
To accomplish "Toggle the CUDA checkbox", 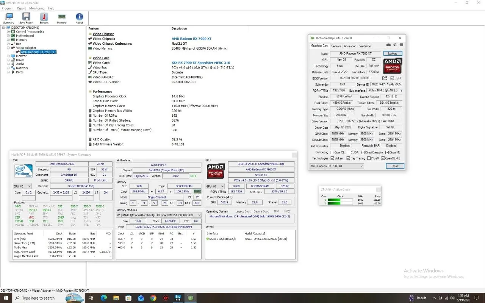I will coord(348,152).
